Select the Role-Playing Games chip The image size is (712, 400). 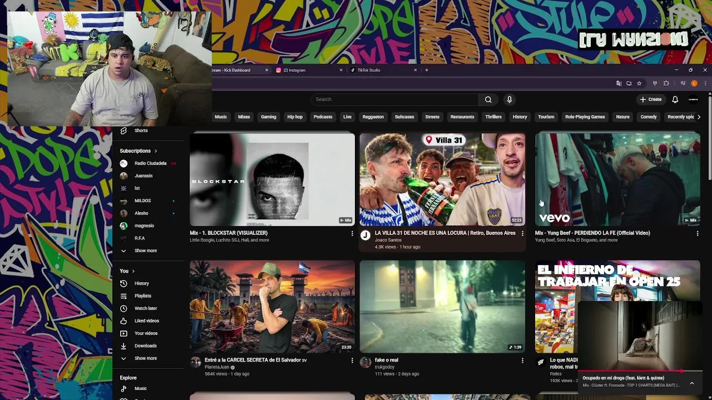click(585, 117)
